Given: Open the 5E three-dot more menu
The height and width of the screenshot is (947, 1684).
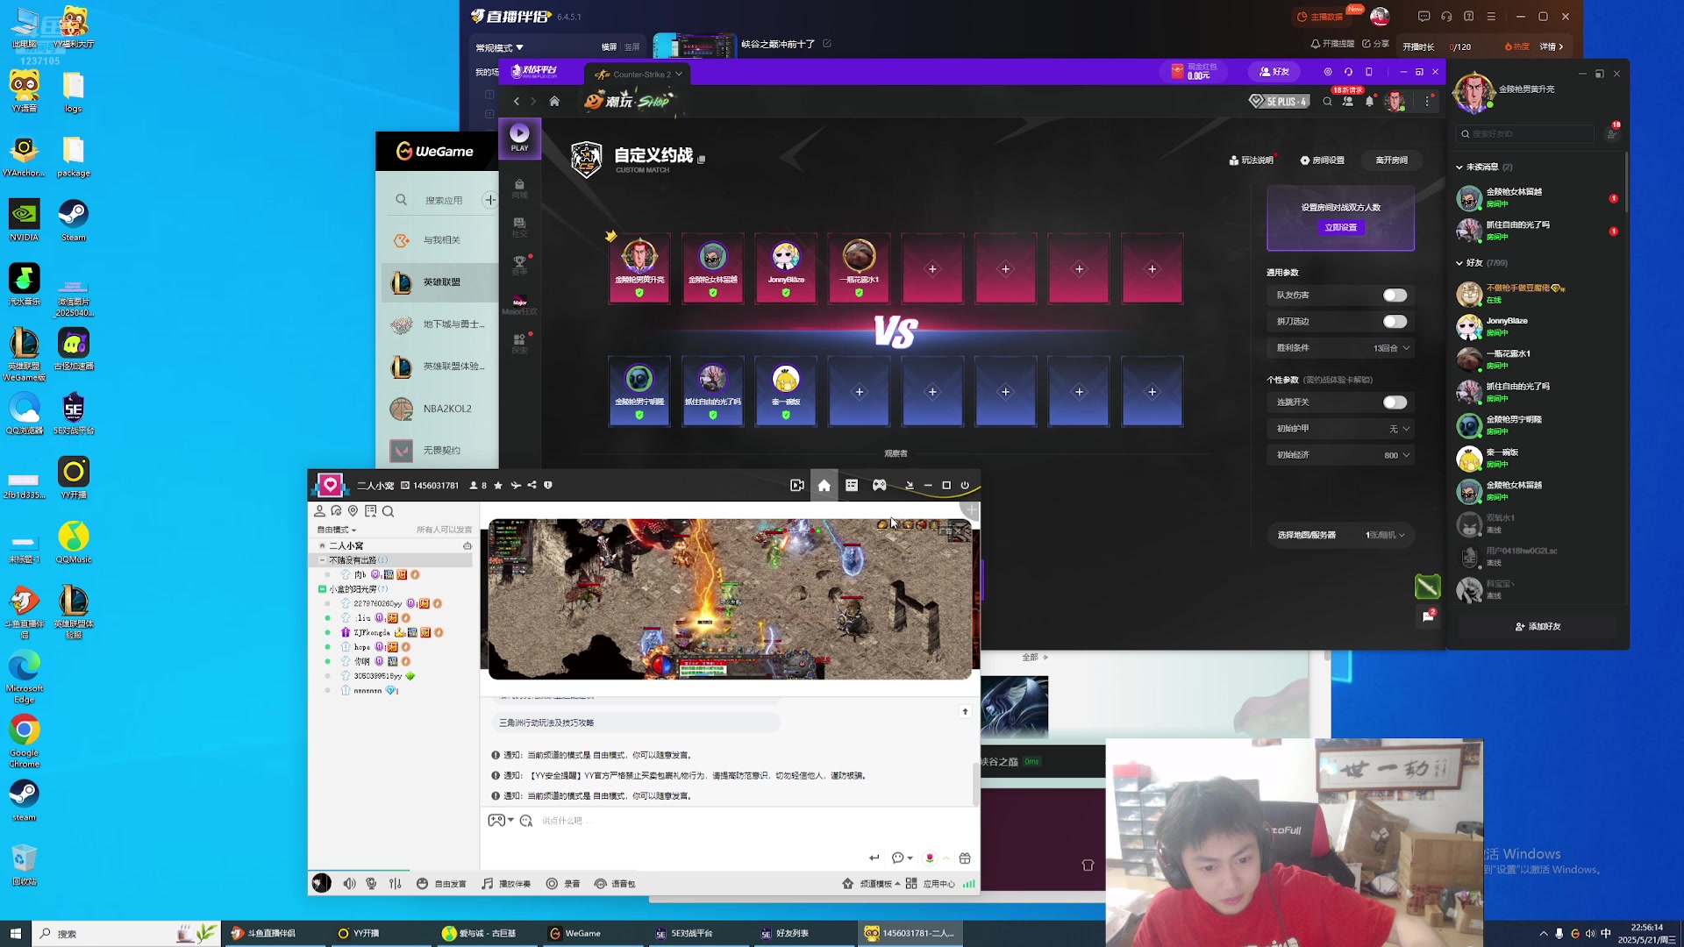Looking at the screenshot, I should click(x=1427, y=102).
